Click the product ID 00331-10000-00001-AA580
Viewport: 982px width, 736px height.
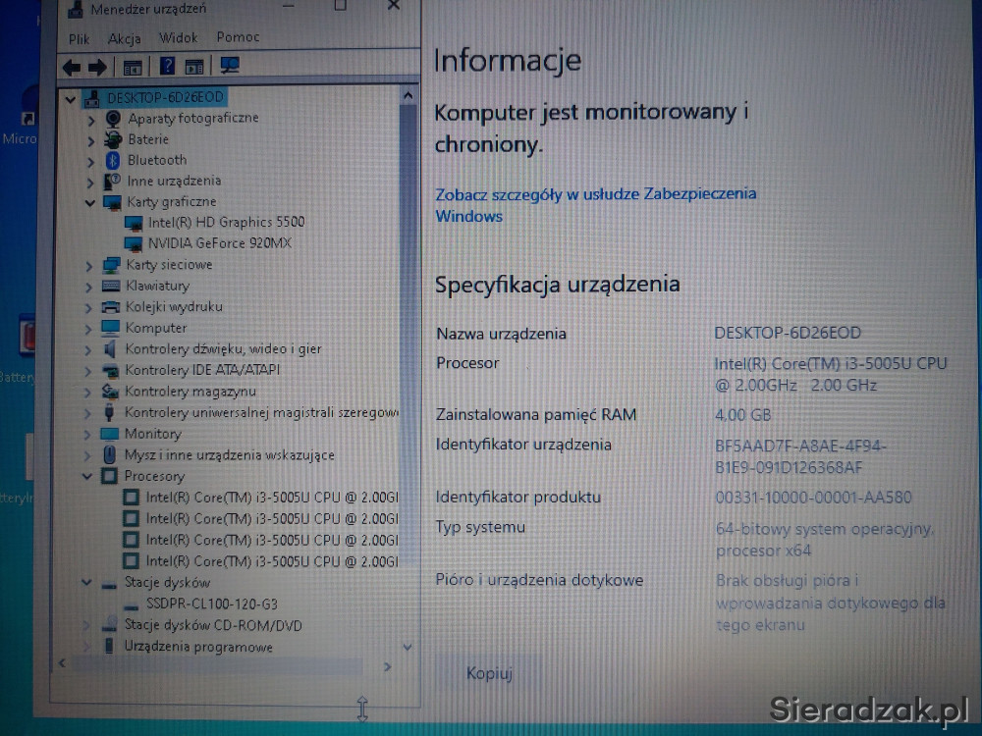click(x=813, y=498)
